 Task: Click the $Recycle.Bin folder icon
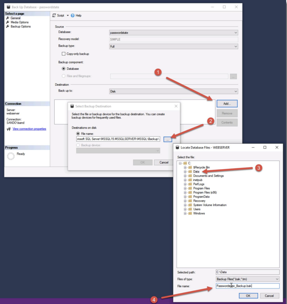click(x=190, y=167)
